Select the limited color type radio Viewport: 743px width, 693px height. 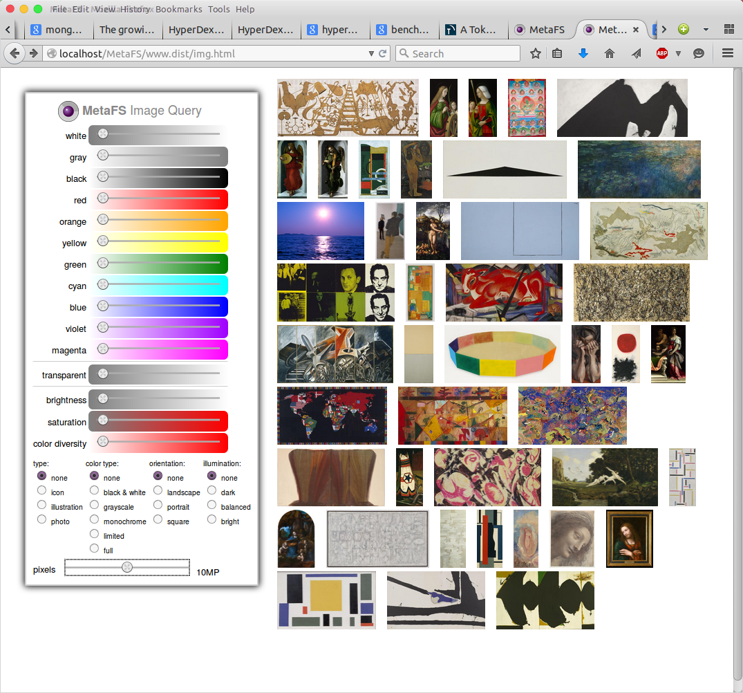click(x=94, y=534)
